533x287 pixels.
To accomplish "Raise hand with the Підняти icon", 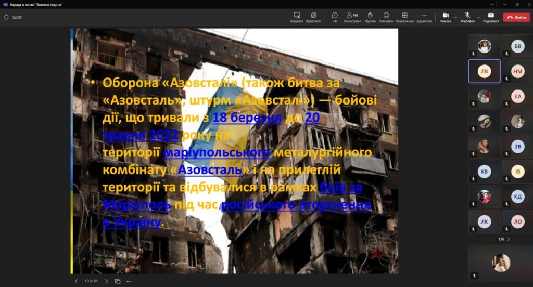I will pyautogui.click(x=370, y=17).
